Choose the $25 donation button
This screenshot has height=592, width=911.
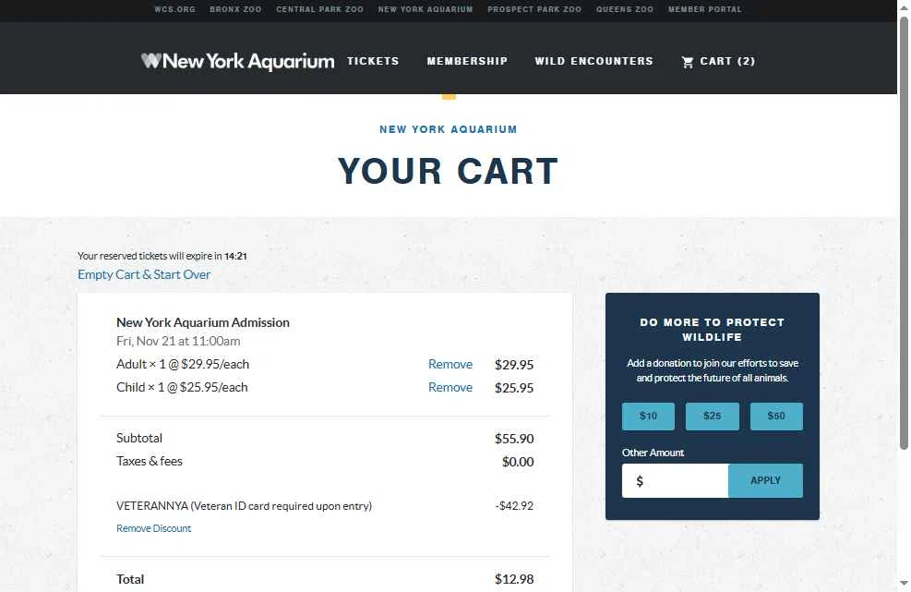[713, 416]
